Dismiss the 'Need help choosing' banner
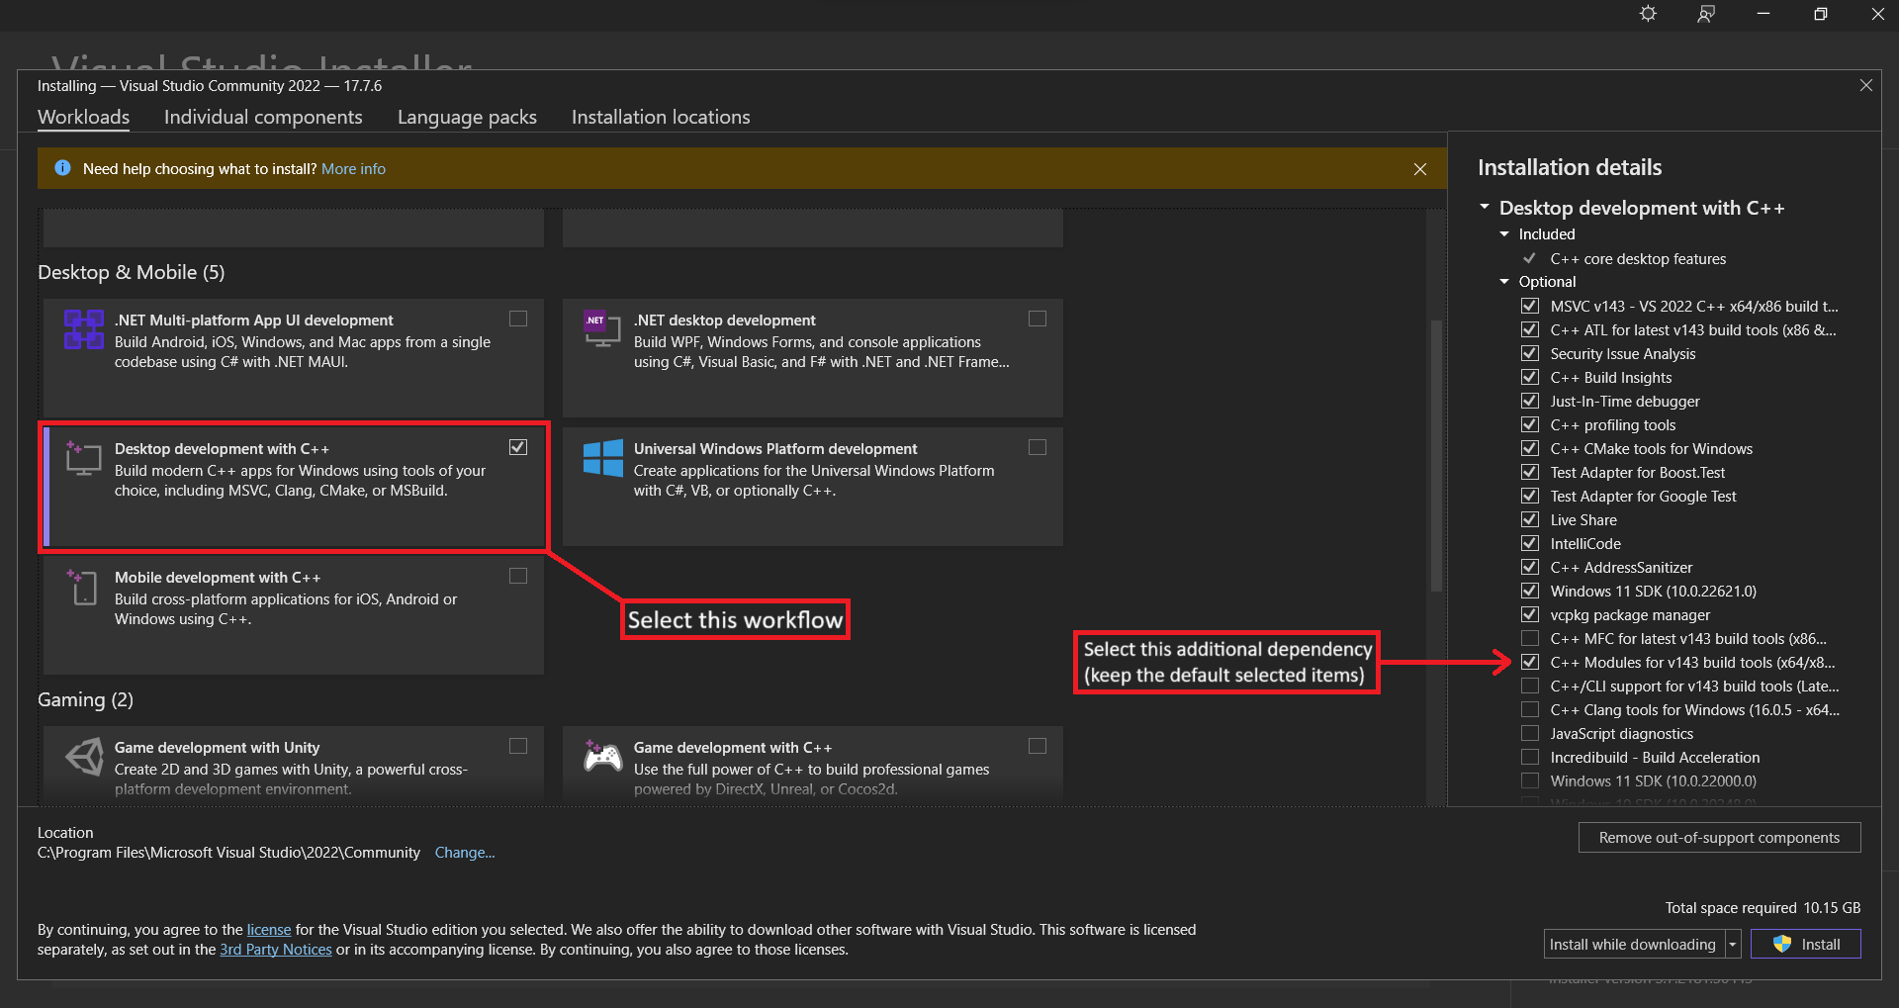1899x1008 pixels. pyautogui.click(x=1420, y=169)
